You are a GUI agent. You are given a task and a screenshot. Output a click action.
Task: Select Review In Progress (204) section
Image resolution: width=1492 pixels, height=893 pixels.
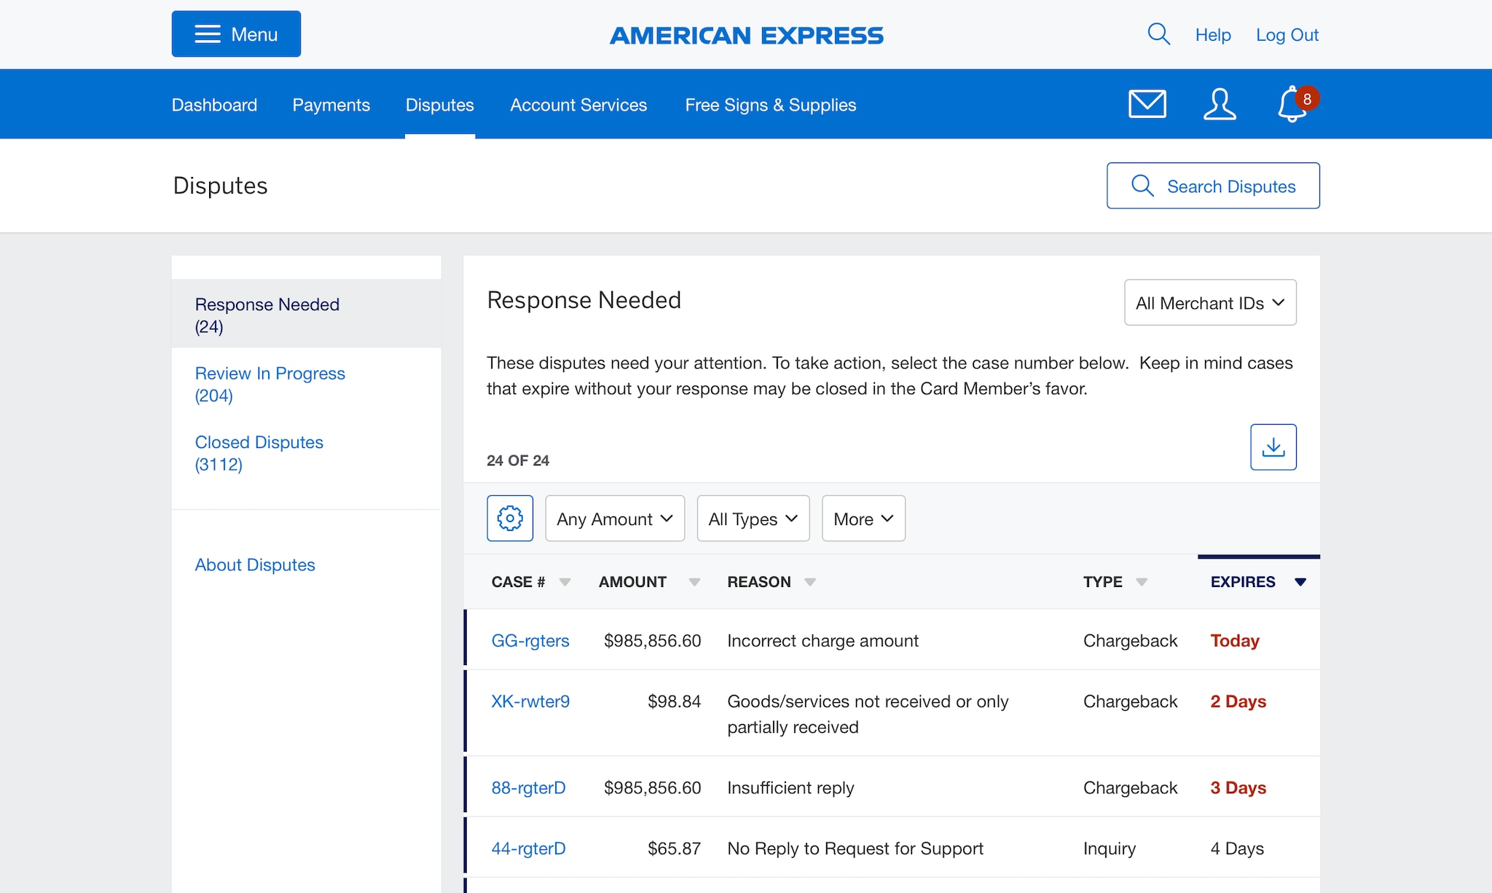pos(270,384)
